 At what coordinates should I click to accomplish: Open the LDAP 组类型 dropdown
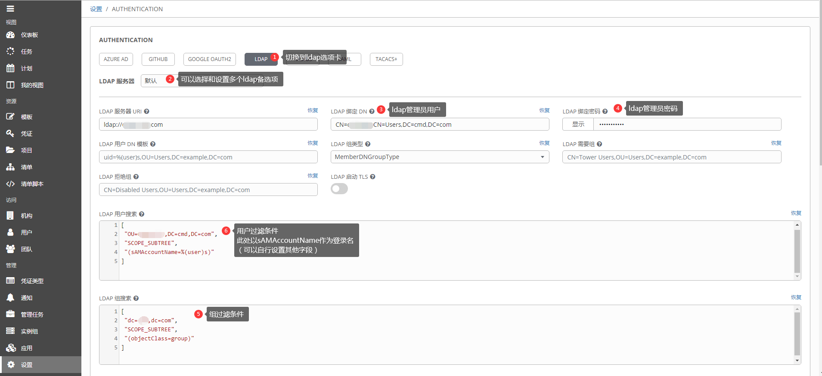[440, 157]
